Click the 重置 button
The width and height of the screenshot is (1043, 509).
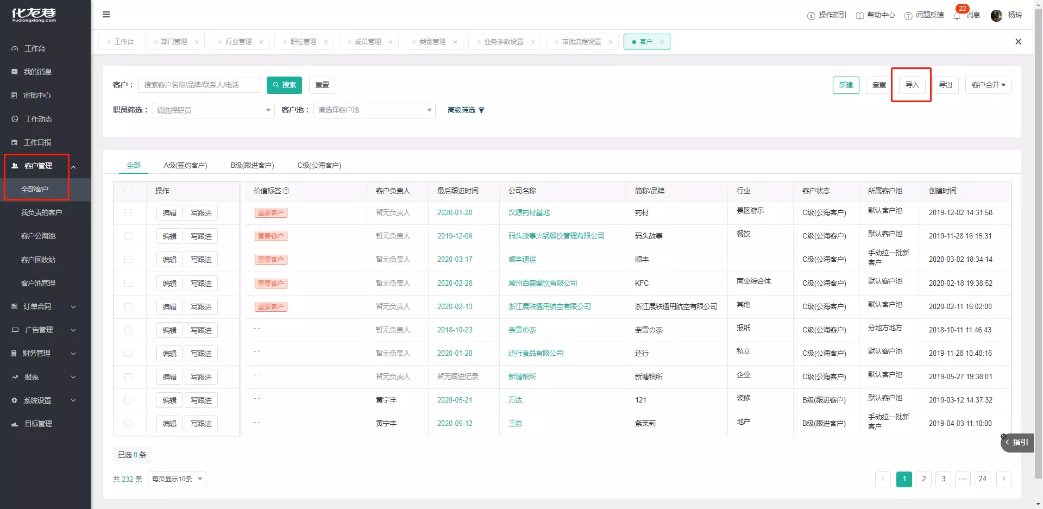coord(322,85)
